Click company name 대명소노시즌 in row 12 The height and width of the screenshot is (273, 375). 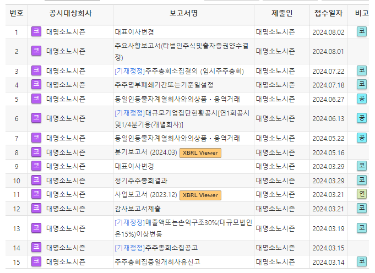coord(66,209)
